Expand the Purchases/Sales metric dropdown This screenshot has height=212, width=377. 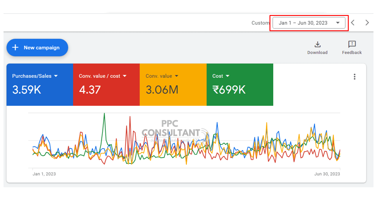(x=56, y=76)
